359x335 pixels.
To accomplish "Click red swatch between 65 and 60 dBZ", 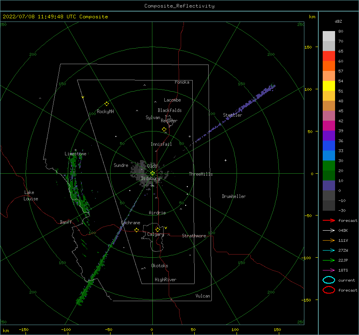I will coord(329,56).
